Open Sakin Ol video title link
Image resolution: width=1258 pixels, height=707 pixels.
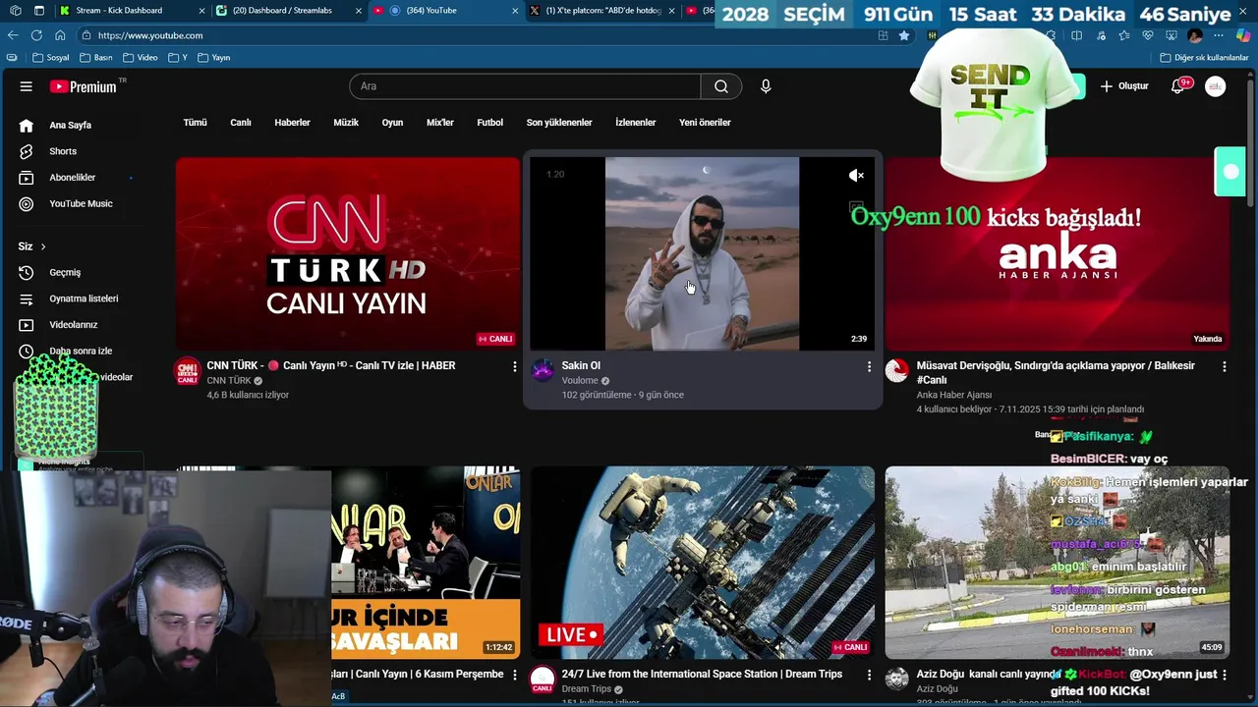(x=581, y=365)
